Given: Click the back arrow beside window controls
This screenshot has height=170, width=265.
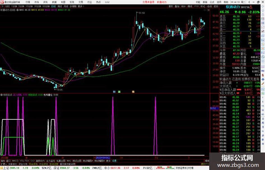Looking at the screenshot, I should 249,2.
